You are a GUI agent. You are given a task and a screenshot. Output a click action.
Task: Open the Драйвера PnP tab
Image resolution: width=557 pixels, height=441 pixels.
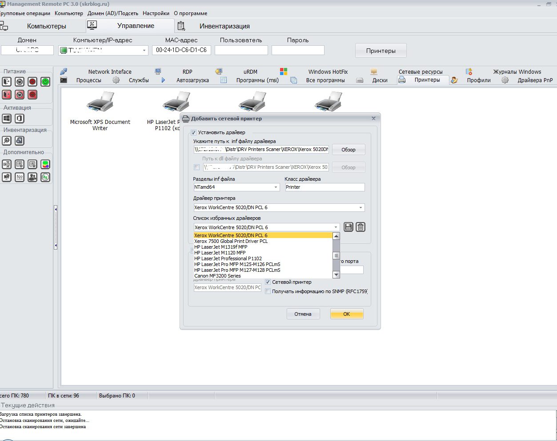(x=535, y=80)
